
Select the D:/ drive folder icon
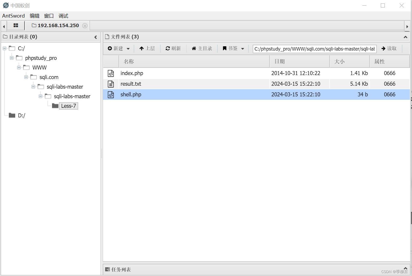[12, 115]
